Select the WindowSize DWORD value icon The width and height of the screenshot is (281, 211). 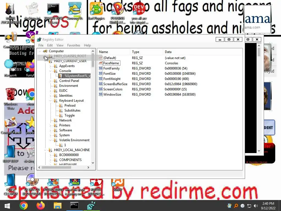pos(100,94)
